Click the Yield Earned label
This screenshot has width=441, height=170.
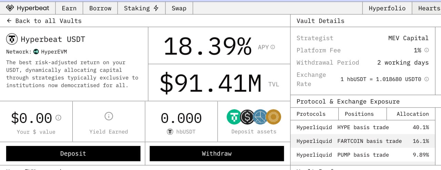[109, 132]
